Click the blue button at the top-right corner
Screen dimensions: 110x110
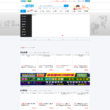(x=87, y=1)
